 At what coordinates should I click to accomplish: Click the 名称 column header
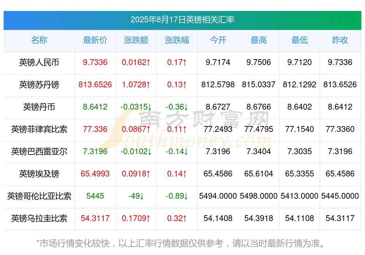(39, 40)
